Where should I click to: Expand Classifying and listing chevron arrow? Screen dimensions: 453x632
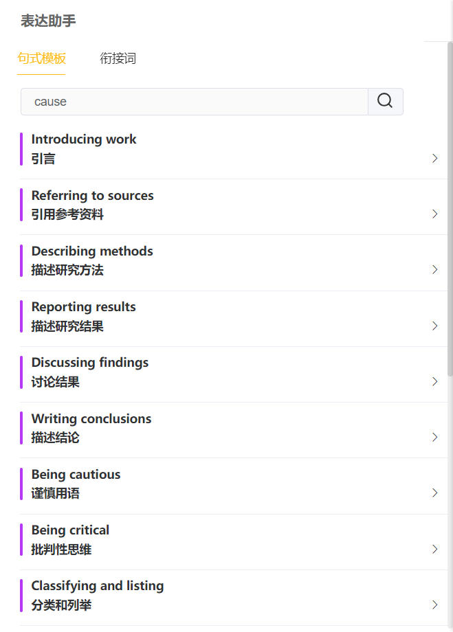(434, 605)
